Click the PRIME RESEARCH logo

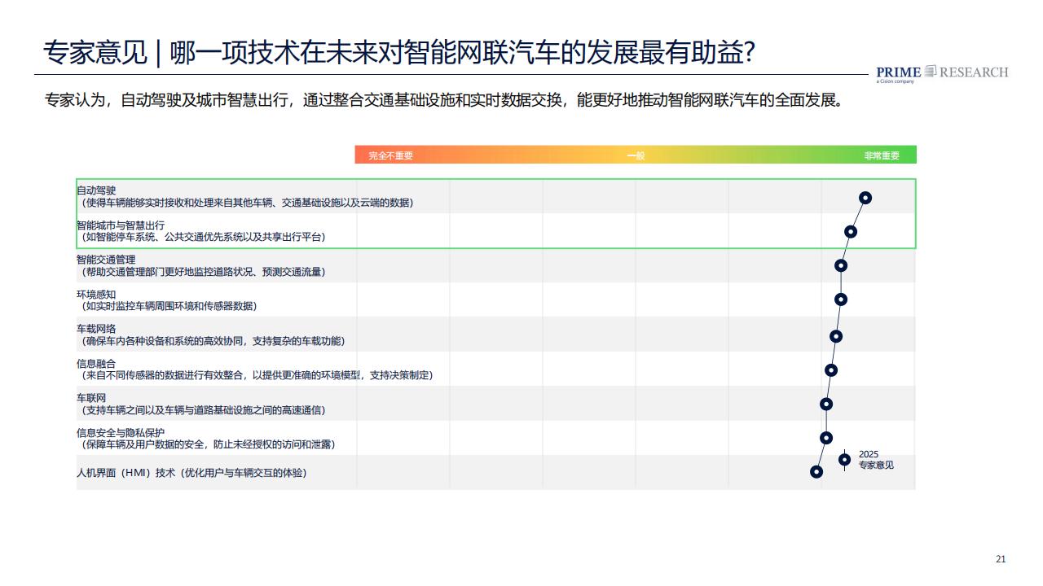click(942, 73)
